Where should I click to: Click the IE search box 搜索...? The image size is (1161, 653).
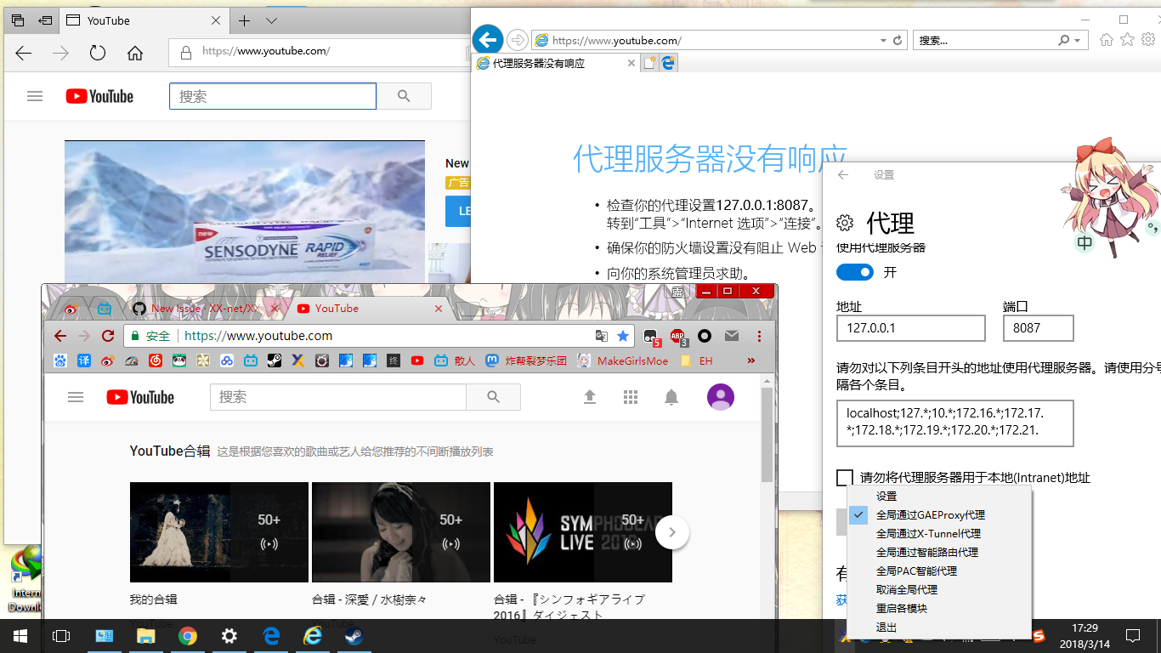(x=986, y=40)
